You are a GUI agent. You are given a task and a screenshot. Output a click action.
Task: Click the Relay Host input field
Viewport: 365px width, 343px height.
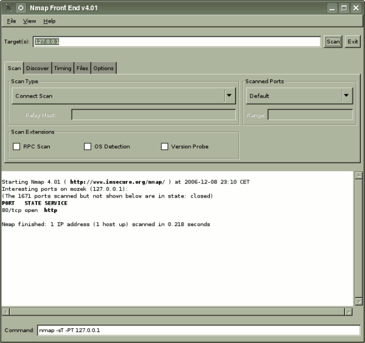[154, 115]
